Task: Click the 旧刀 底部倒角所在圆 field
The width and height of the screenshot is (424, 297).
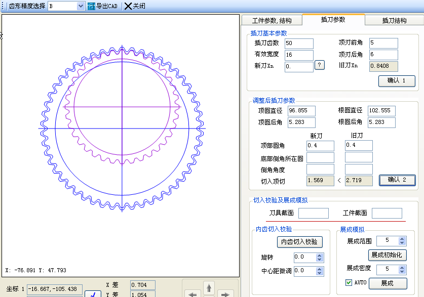Action: pos(359,157)
